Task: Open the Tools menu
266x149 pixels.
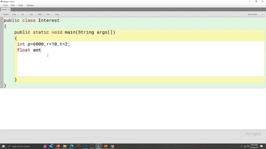Action: point(20,5)
